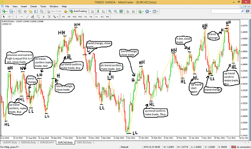The image size is (251, 149).
Task: Click the Zoom In magnifier icon
Action: 110,11
